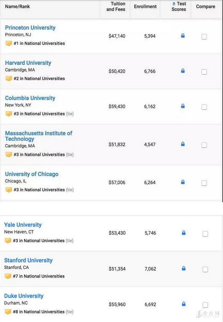Click the lock icon for University of Chicago

click(x=183, y=182)
